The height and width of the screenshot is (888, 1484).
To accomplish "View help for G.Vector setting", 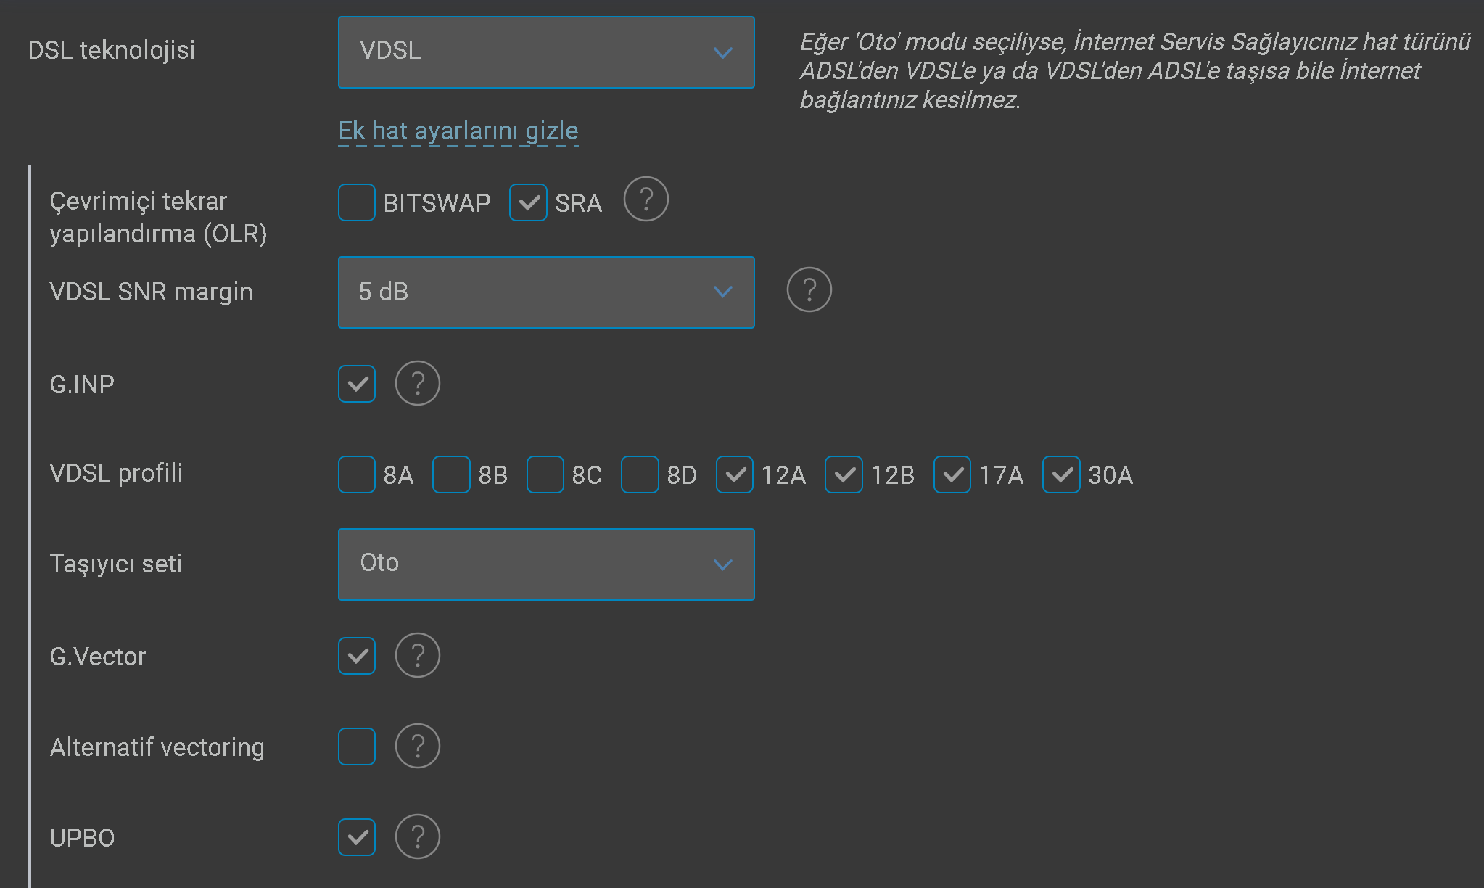I will [x=418, y=655].
